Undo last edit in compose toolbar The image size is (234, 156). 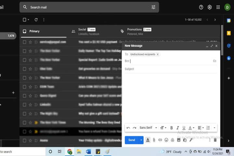click(128, 128)
